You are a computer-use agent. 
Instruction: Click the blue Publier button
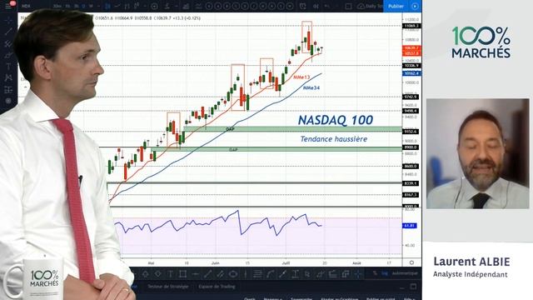396,6
